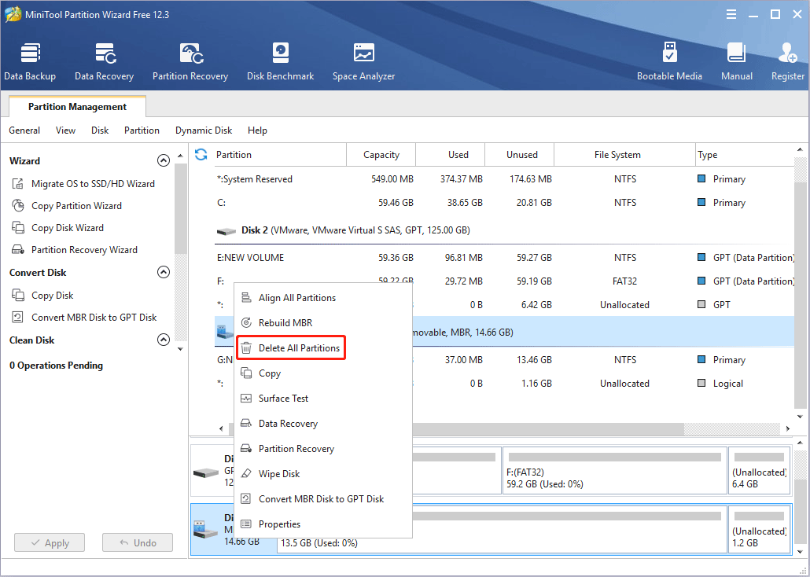
Task: Open the Manual
Action: click(x=737, y=61)
